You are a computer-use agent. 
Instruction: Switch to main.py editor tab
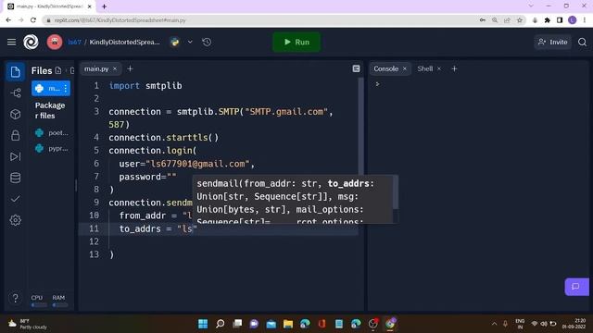pos(96,68)
